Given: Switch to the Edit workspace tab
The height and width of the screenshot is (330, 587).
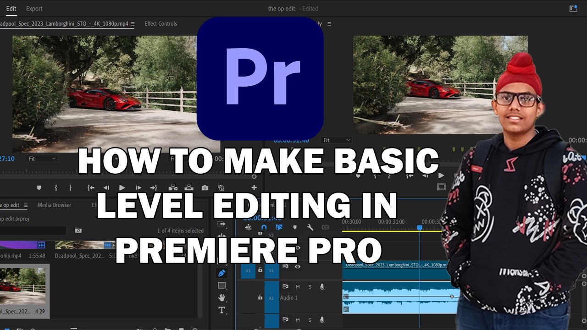Looking at the screenshot, I should [11, 8].
